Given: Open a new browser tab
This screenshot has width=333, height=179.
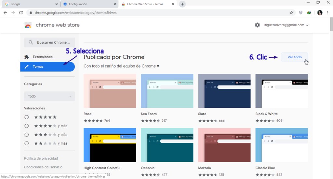Looking at the screenshot, I should (x=182, y=4).
